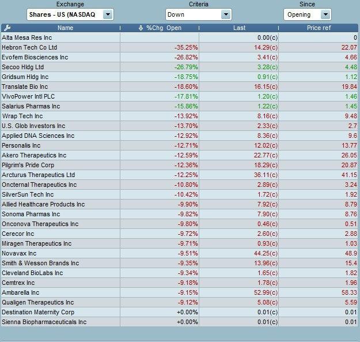Open the Criteria dropdown showing Down
This screenshot has width=360, height=342.
tap(198, 14)
